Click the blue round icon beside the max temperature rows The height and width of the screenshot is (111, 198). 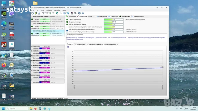coord(67,31)
